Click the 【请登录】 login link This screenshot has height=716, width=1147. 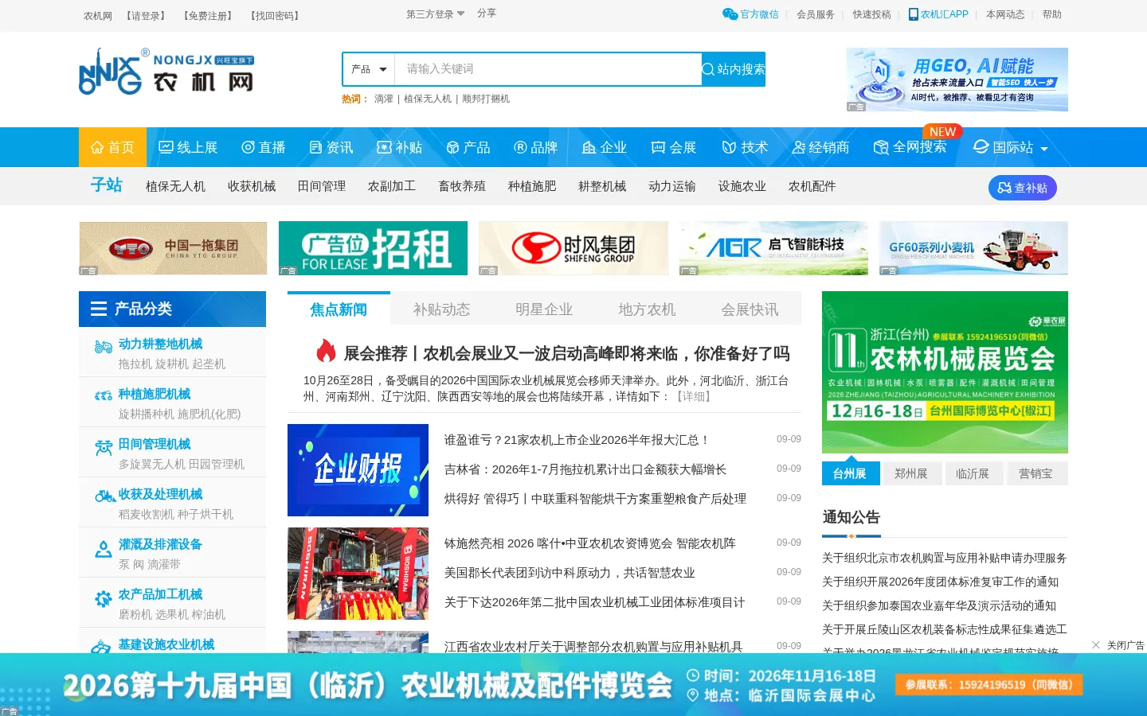pos(146,16)
